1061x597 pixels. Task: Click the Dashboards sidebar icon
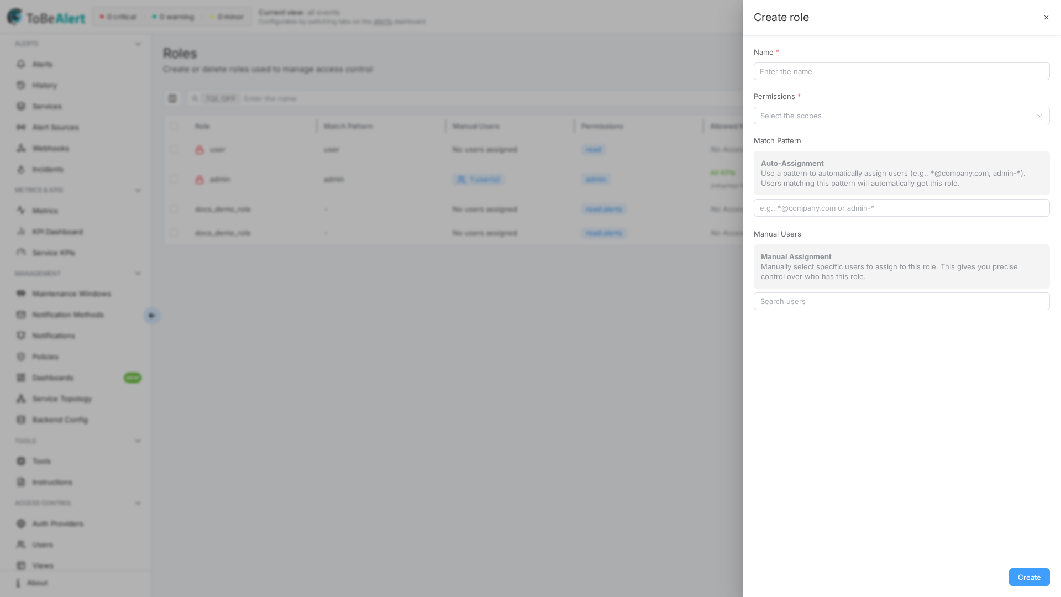[x=21, y=378]
